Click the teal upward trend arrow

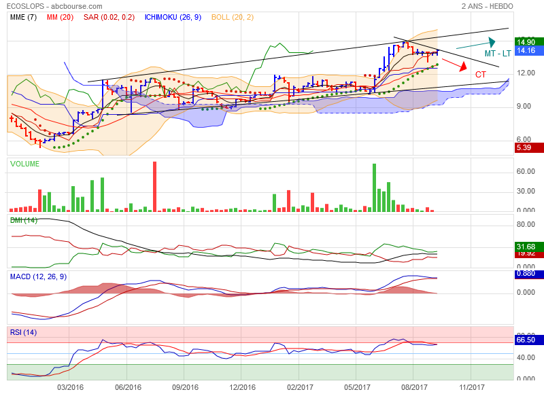coord(476,43)
